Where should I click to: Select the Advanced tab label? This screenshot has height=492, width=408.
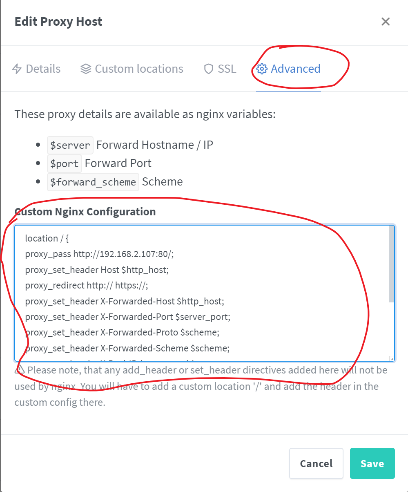coord(295,69)
